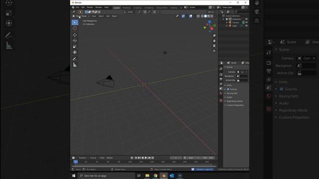Open the Edit menu

click(x=83, y=7)
